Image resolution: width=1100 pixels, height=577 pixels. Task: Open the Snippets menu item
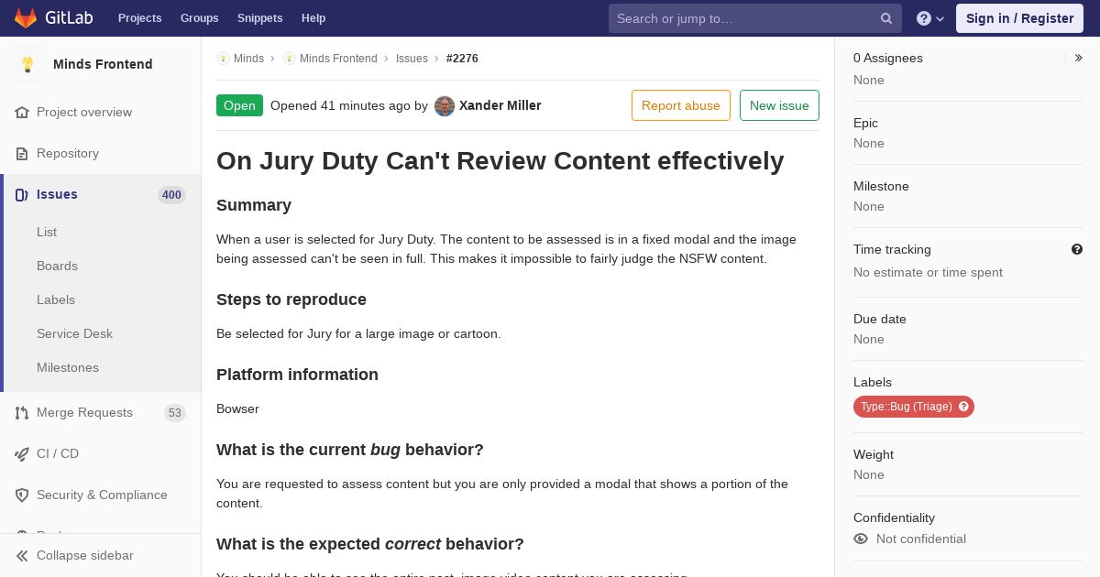pos(259,18)
